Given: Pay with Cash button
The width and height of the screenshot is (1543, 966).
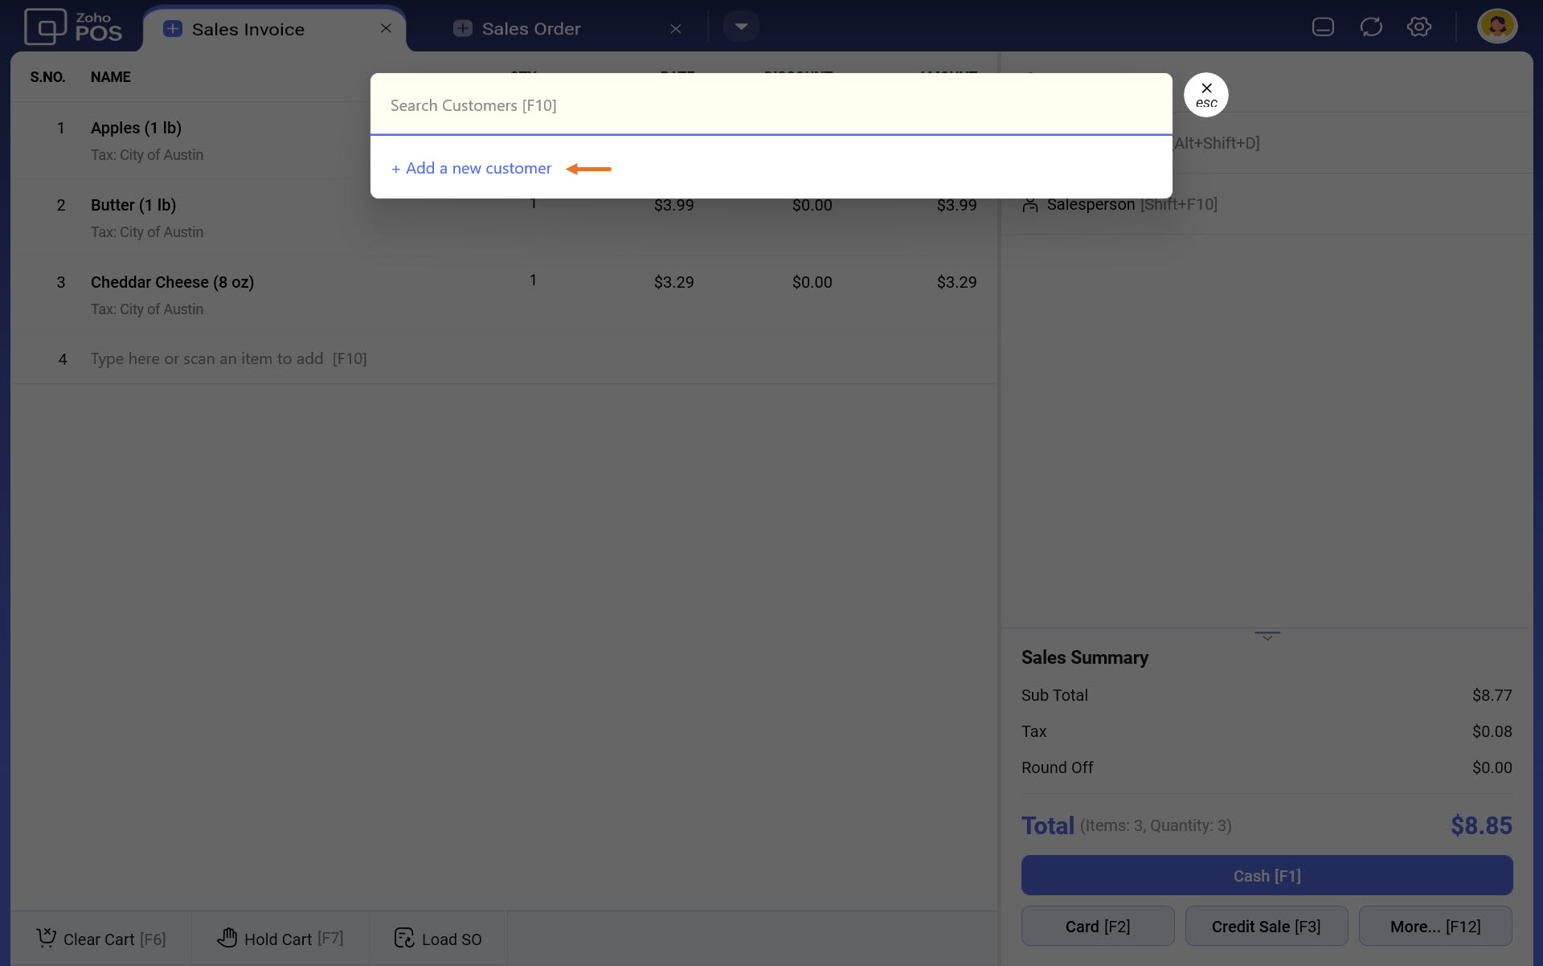Looking at the screenshot, I should click(x=1267, y=876).
